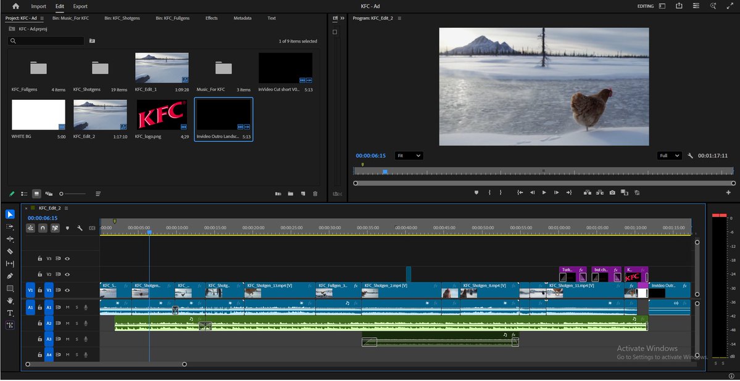Screen dimensions: 740x381
Task: Open the Button Editor plus icon
Action: tap(728, 192)
